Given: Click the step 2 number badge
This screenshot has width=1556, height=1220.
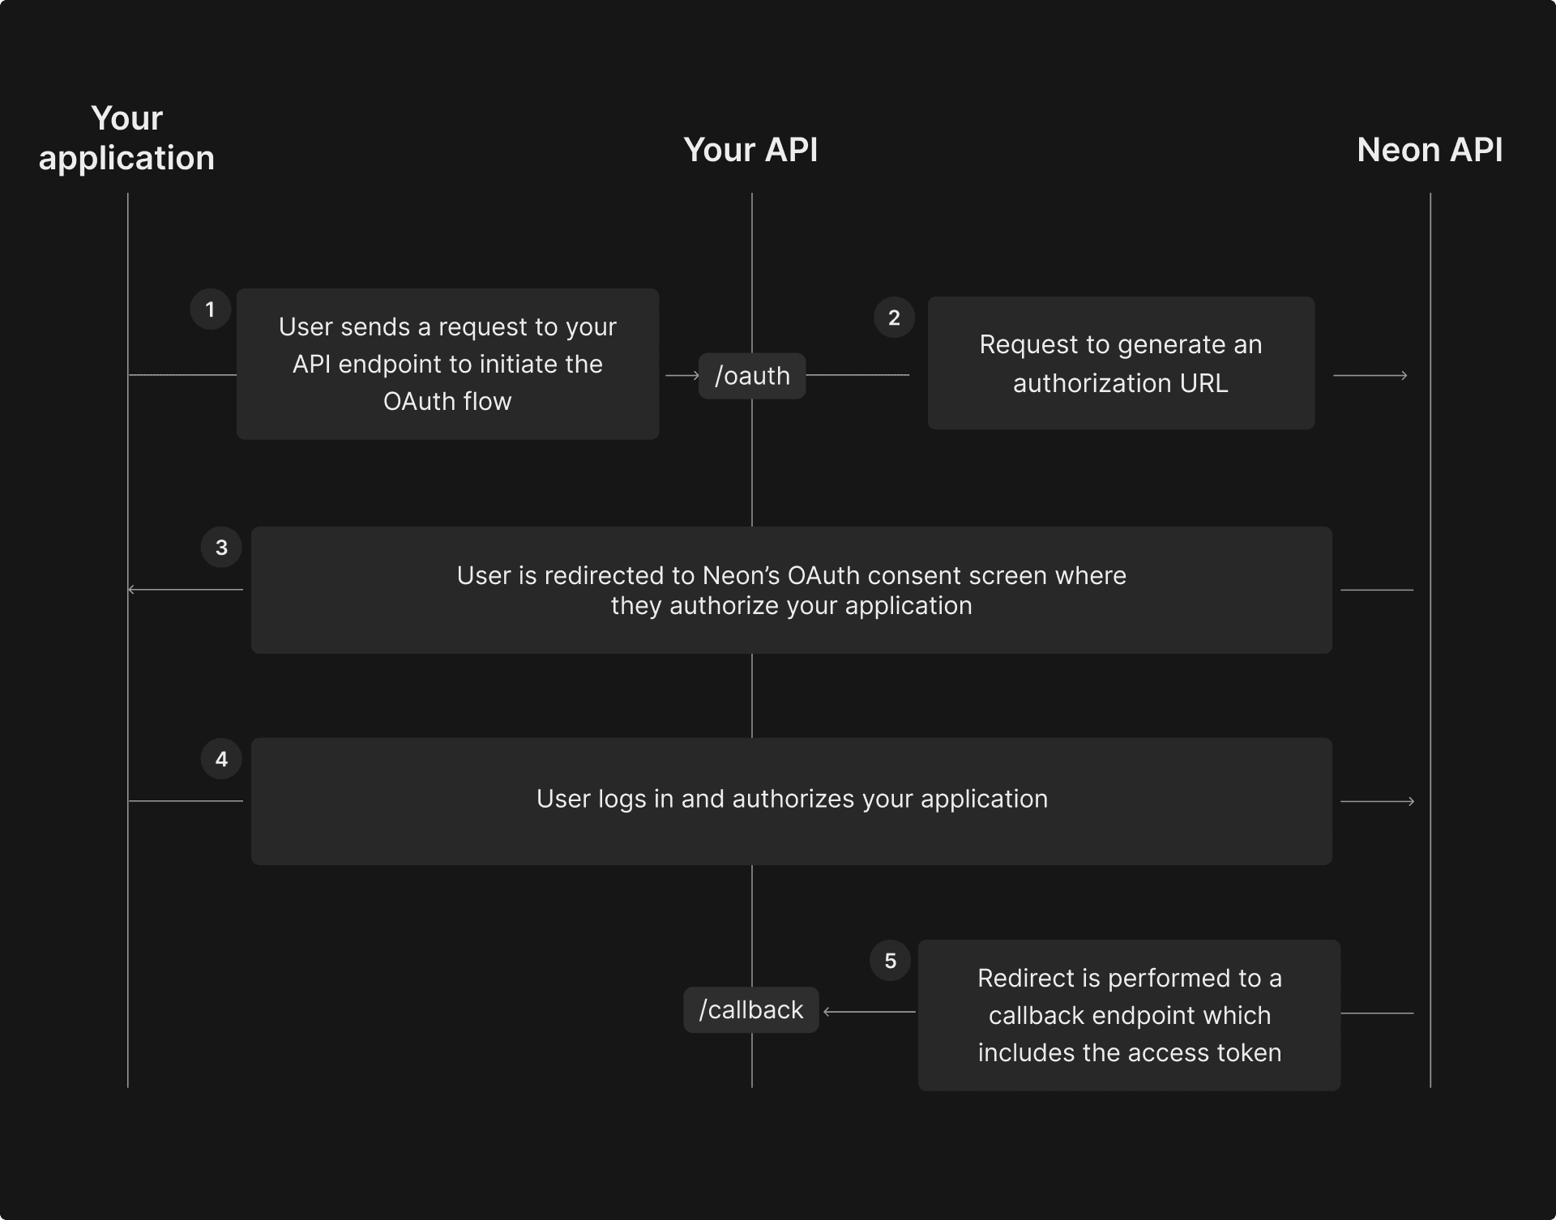Looking at the screenshot, I should (x=894, y=318).
